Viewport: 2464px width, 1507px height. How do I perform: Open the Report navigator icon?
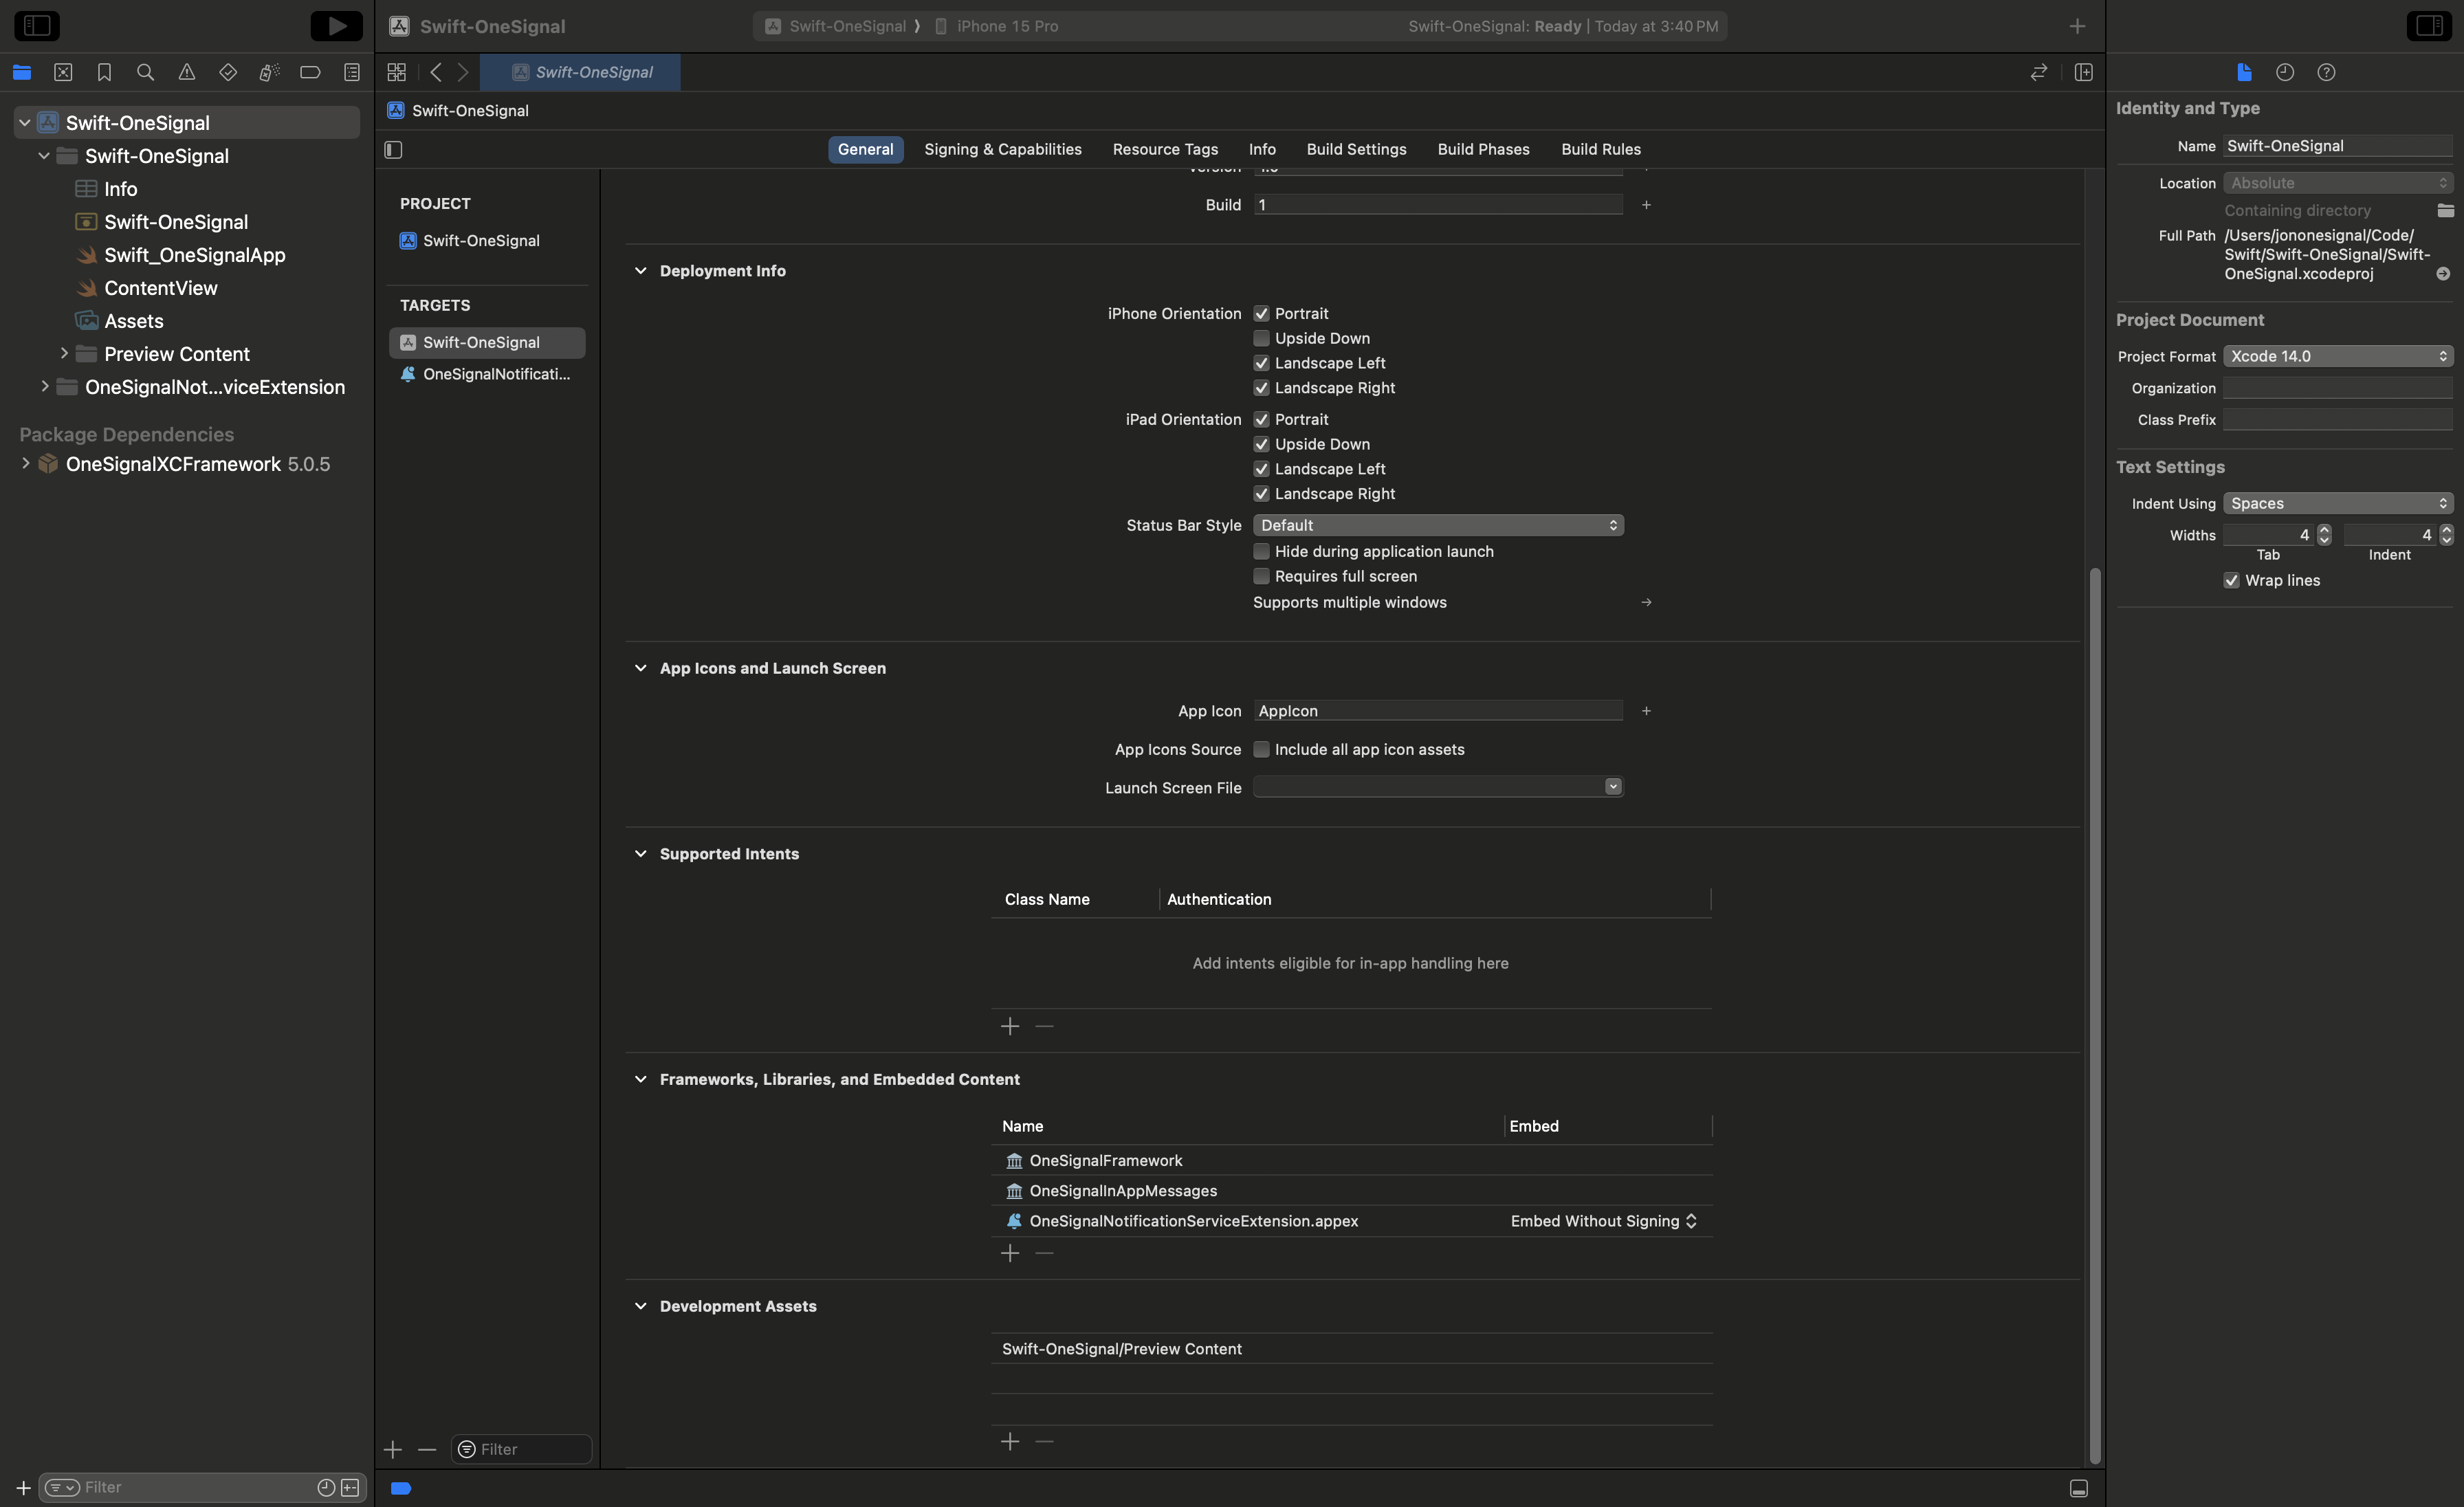point(352,72)
